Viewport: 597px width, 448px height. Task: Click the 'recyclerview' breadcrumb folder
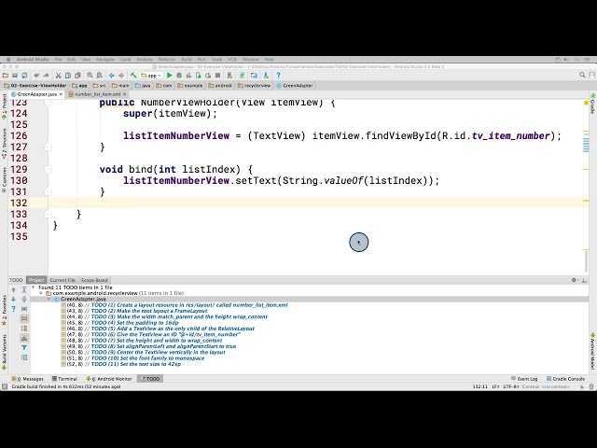(255, 85)
